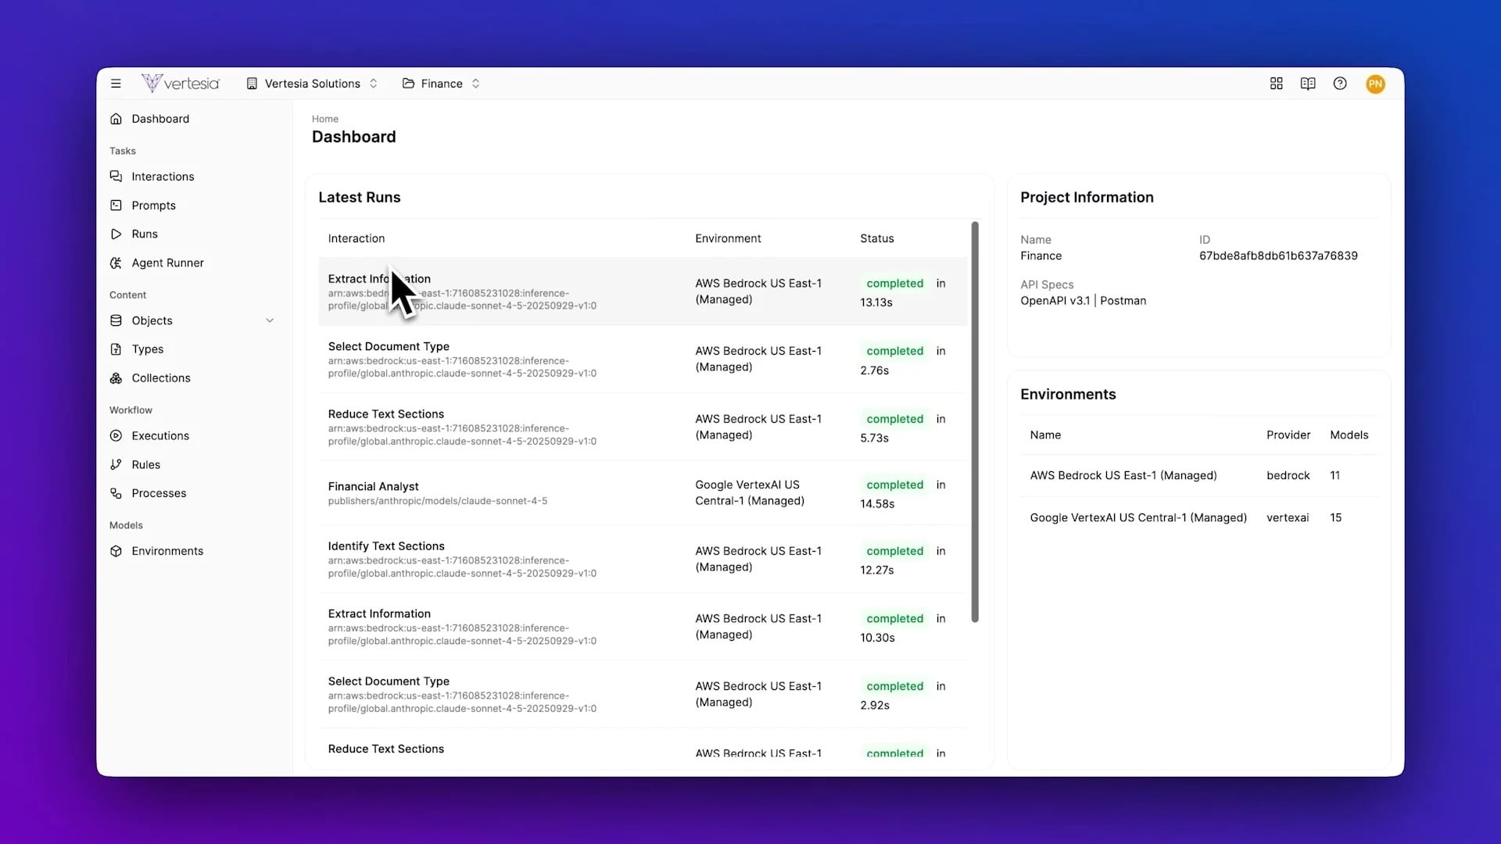Click the Dashboard home icon
The image size is (1501, 844).
tap(116, 119)
